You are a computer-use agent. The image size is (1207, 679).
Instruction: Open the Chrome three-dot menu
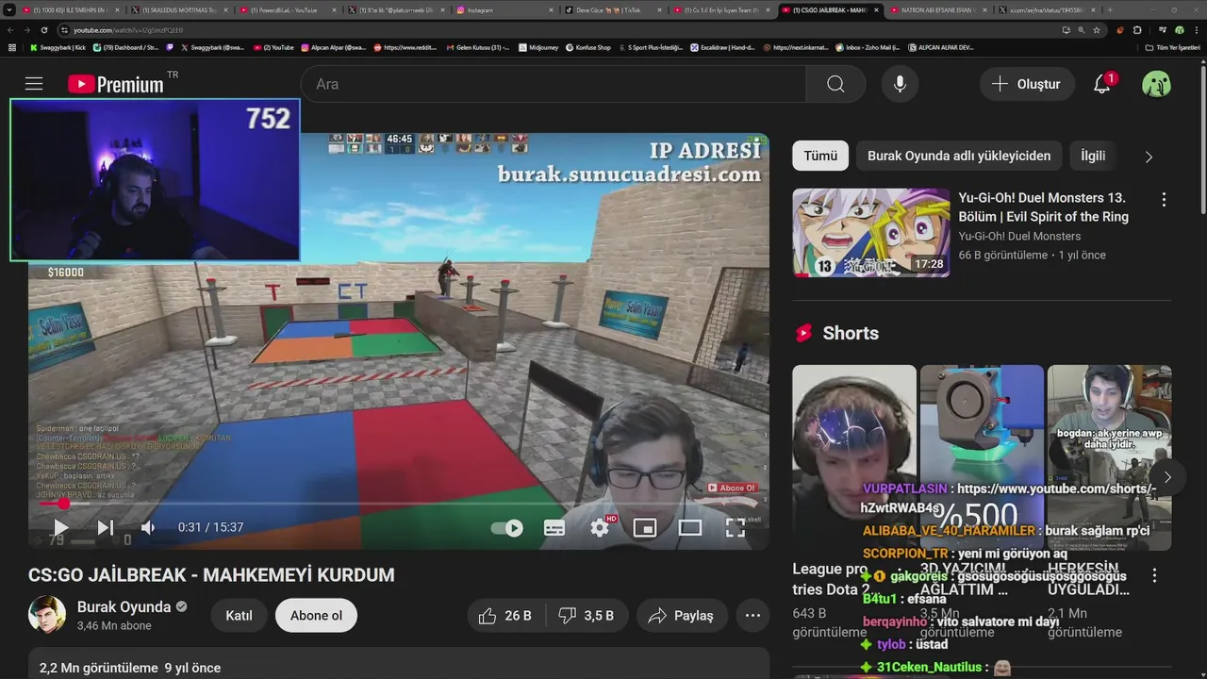1196,30
